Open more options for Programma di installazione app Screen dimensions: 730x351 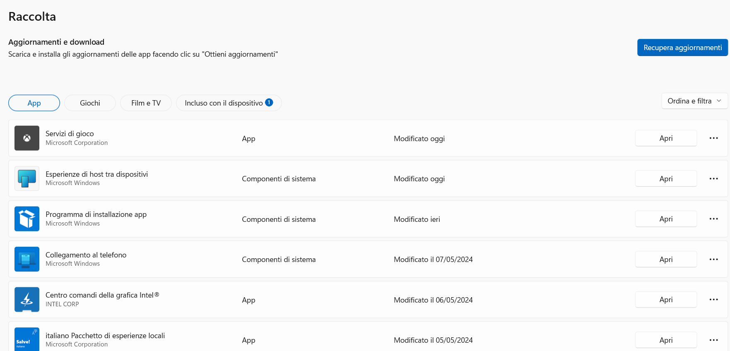pyautogui.click(x=713, y=219)
